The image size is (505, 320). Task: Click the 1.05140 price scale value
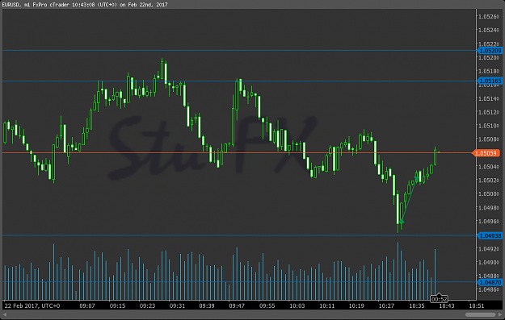point(489,98)
